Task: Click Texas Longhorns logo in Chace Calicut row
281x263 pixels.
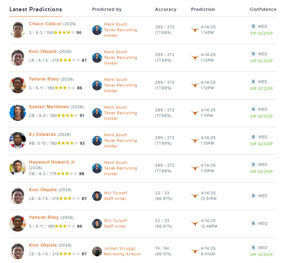Action: pyautogui.click(x=195, y=30)
